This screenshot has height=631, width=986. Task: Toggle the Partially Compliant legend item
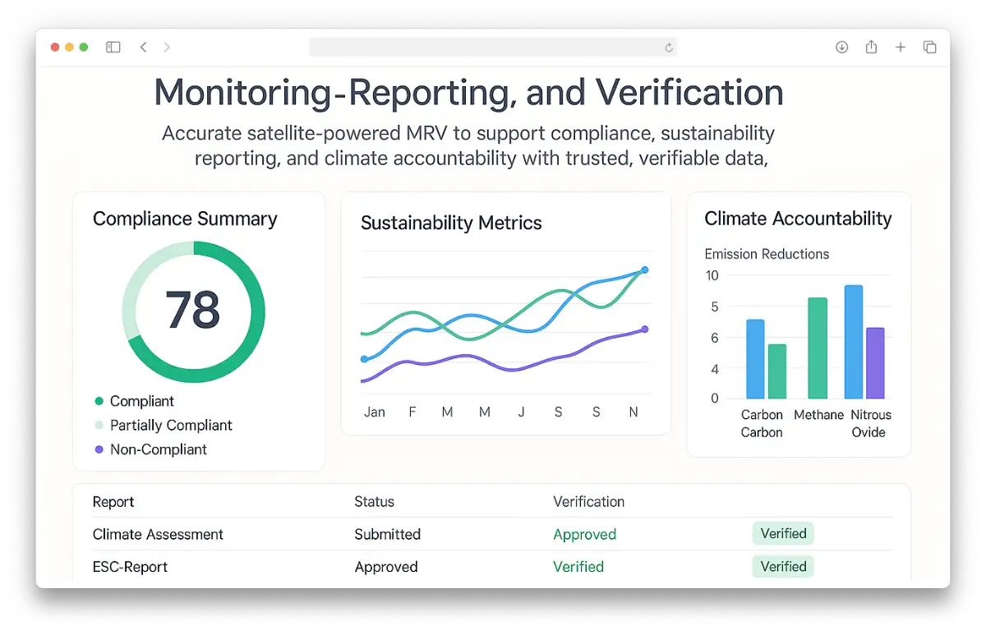tap(170, 426)
